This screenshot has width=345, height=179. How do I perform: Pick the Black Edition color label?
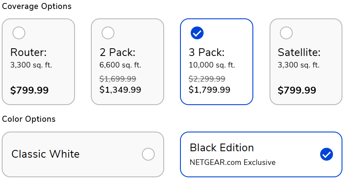[222, 148]
